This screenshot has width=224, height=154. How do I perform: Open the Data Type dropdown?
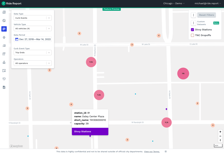pos(32,18)
